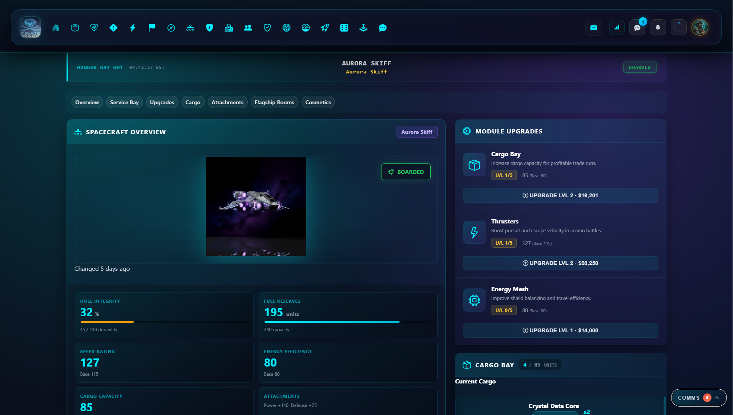733x415 pixels.
Task: Open the Aurora Skiff selector in Spacecraft Overview
Action: [416, 132]
